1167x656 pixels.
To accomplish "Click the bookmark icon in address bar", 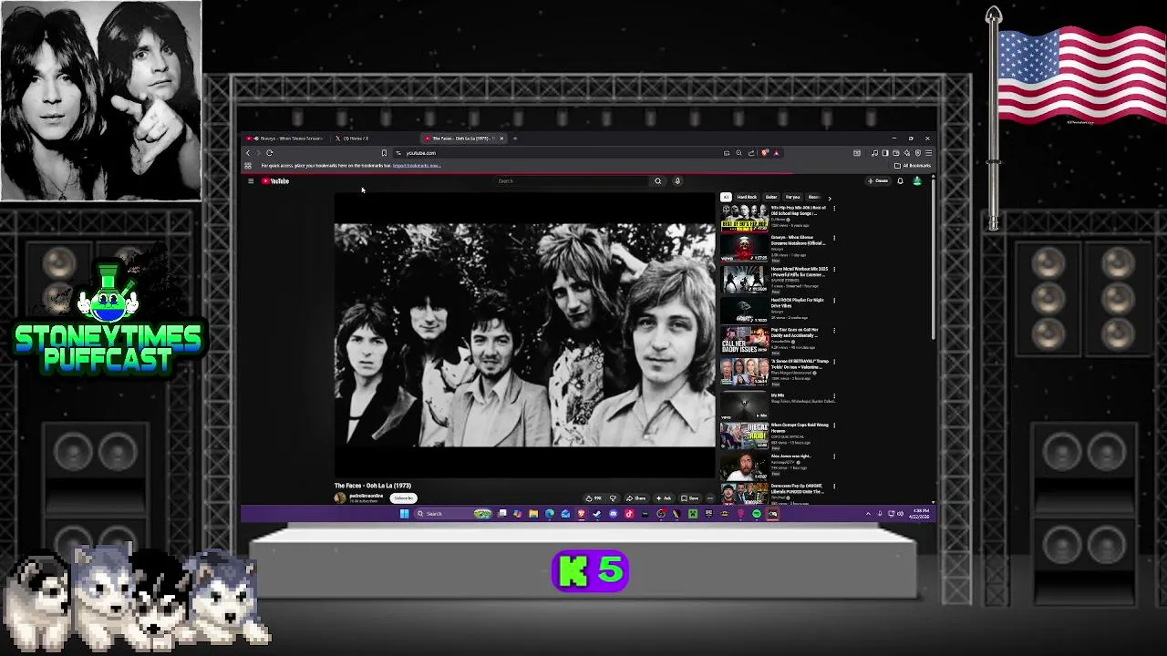I will pos(384,153).
